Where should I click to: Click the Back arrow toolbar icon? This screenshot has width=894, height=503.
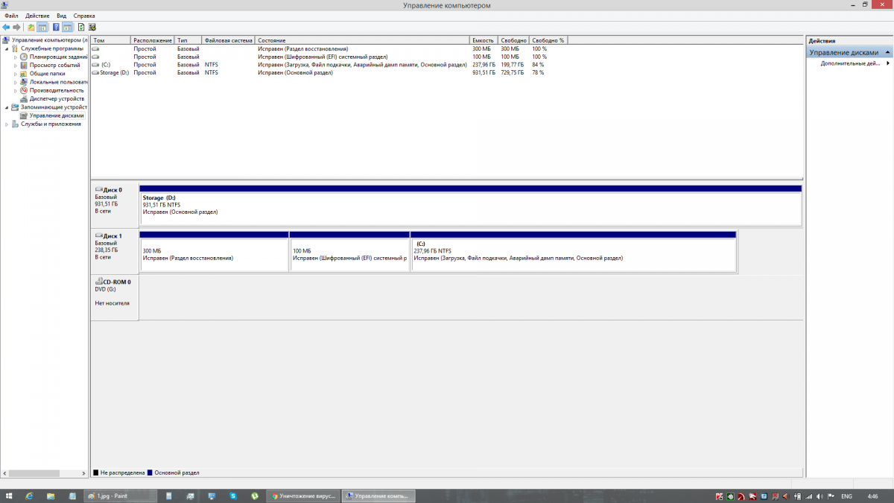click(x=6, y=27)
